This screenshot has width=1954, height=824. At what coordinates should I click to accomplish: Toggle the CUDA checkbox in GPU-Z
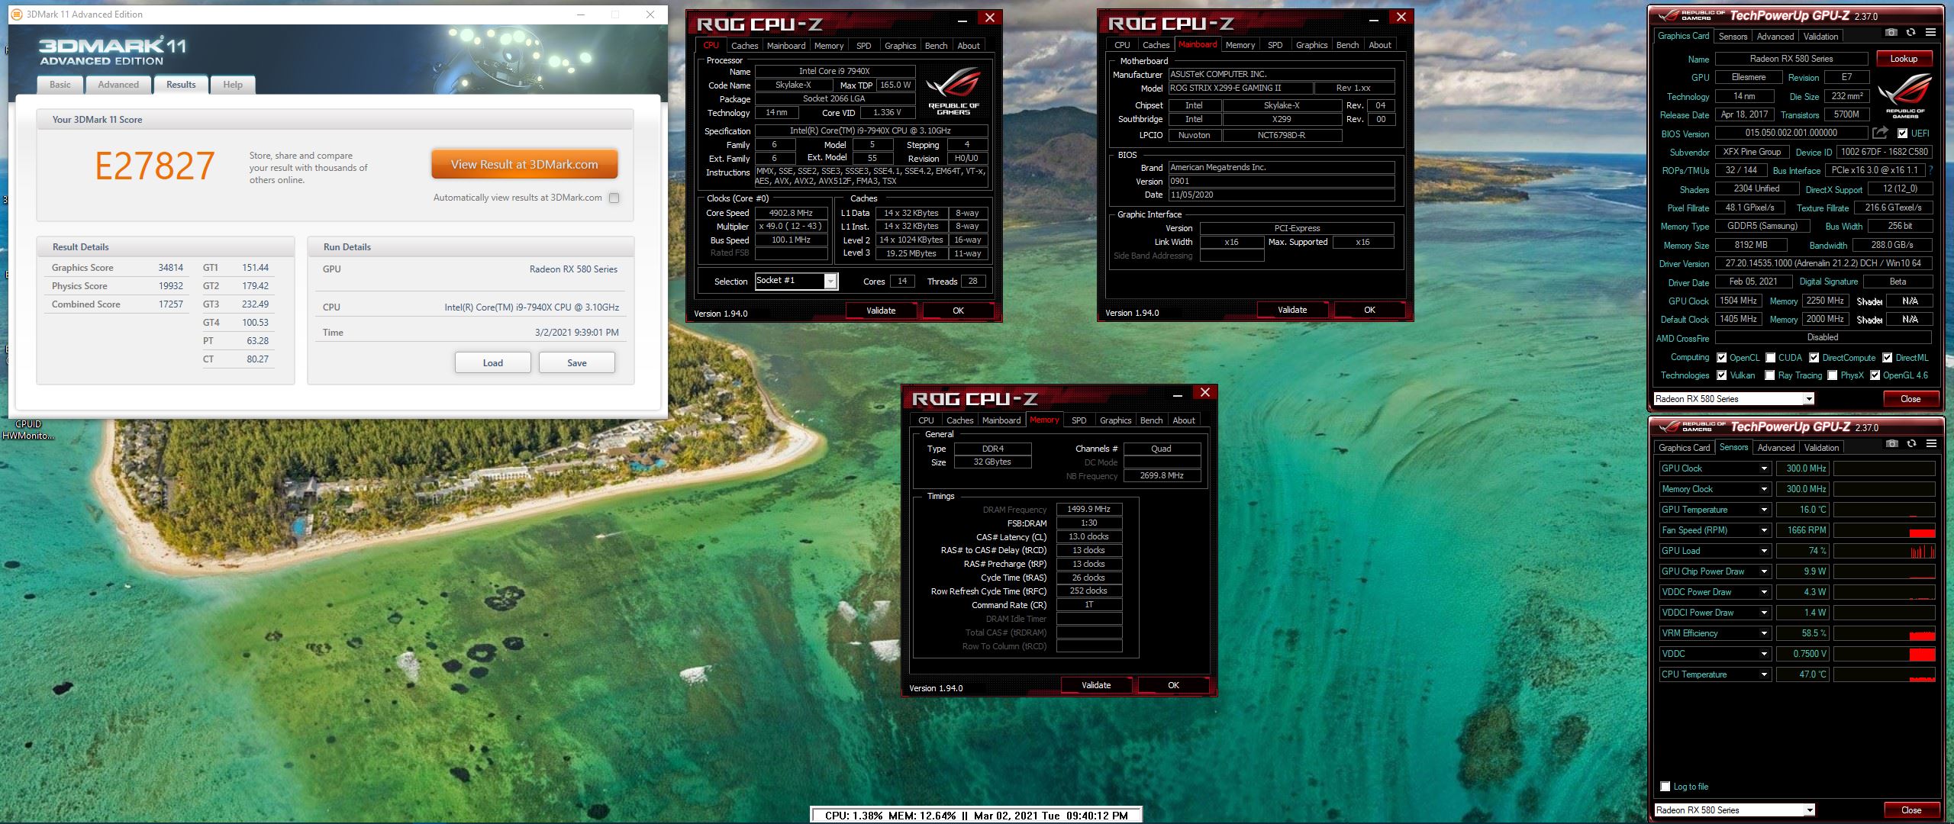[x=1770, y=358]
